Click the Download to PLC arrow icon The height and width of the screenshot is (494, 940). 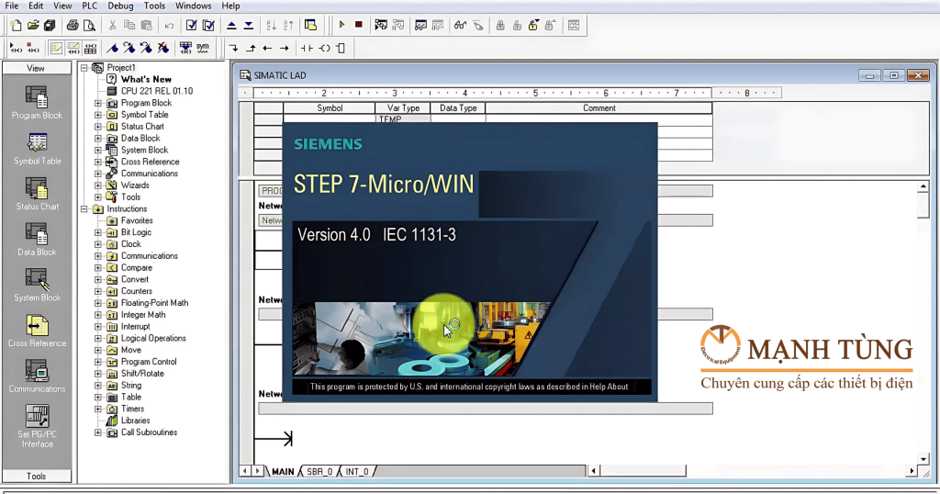tap(249, 25)
